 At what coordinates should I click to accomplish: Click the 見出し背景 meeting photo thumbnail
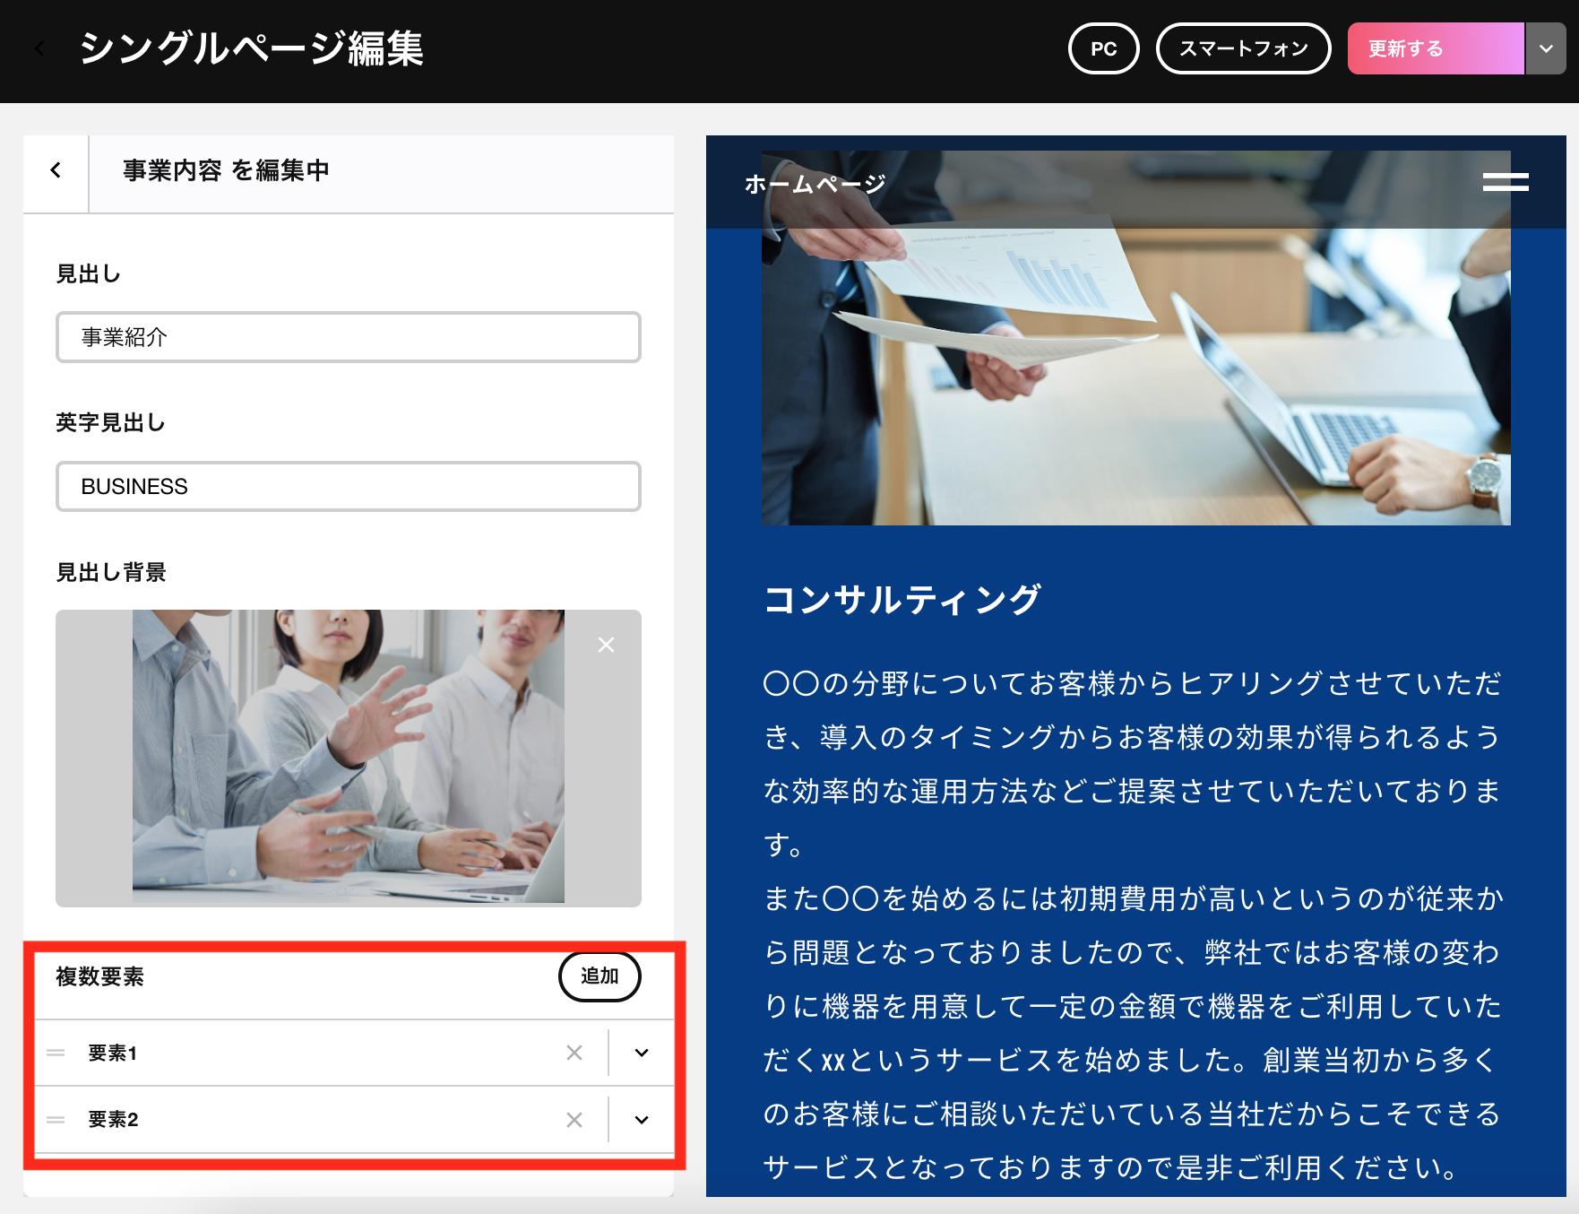[x=348, y=757]
